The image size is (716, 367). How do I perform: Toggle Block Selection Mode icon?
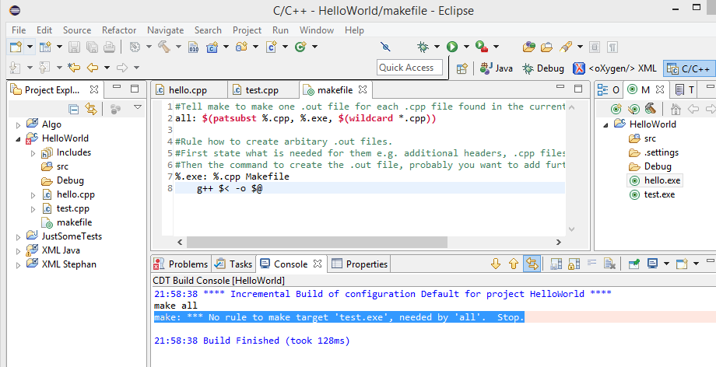[x=595, y=47]
